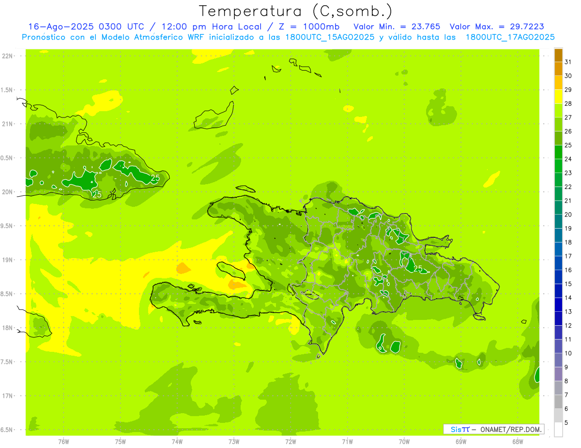Screen dimensions: 581x448
Task: Click the '70W' longitude axis label
Action: tap(404, 442)
